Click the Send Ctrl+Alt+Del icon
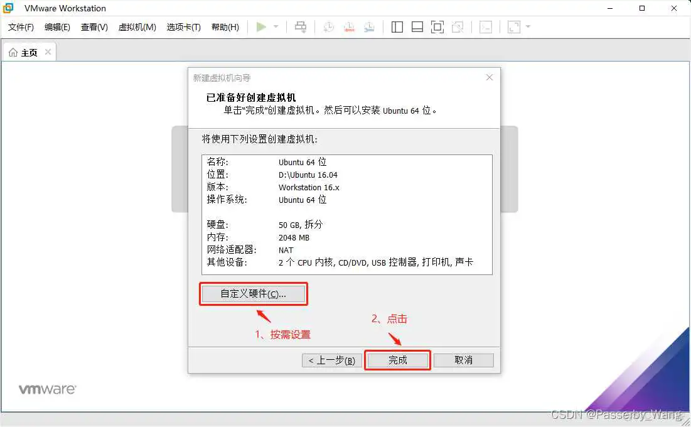The image size is (691, 427). [300, 26]
